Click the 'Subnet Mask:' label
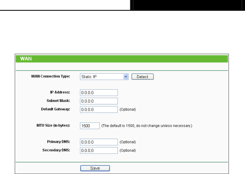 click(58, 101)
